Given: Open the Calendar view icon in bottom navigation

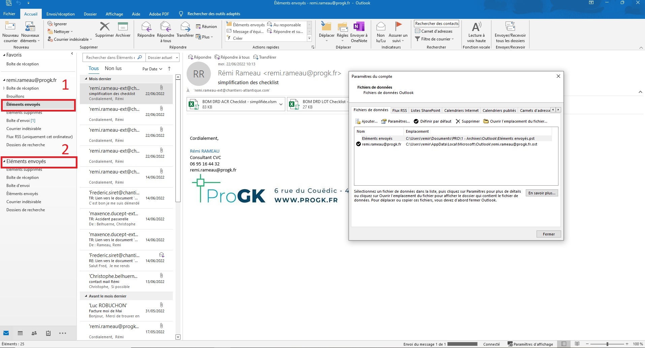Looking at the screenshot, I should [20, 333].
